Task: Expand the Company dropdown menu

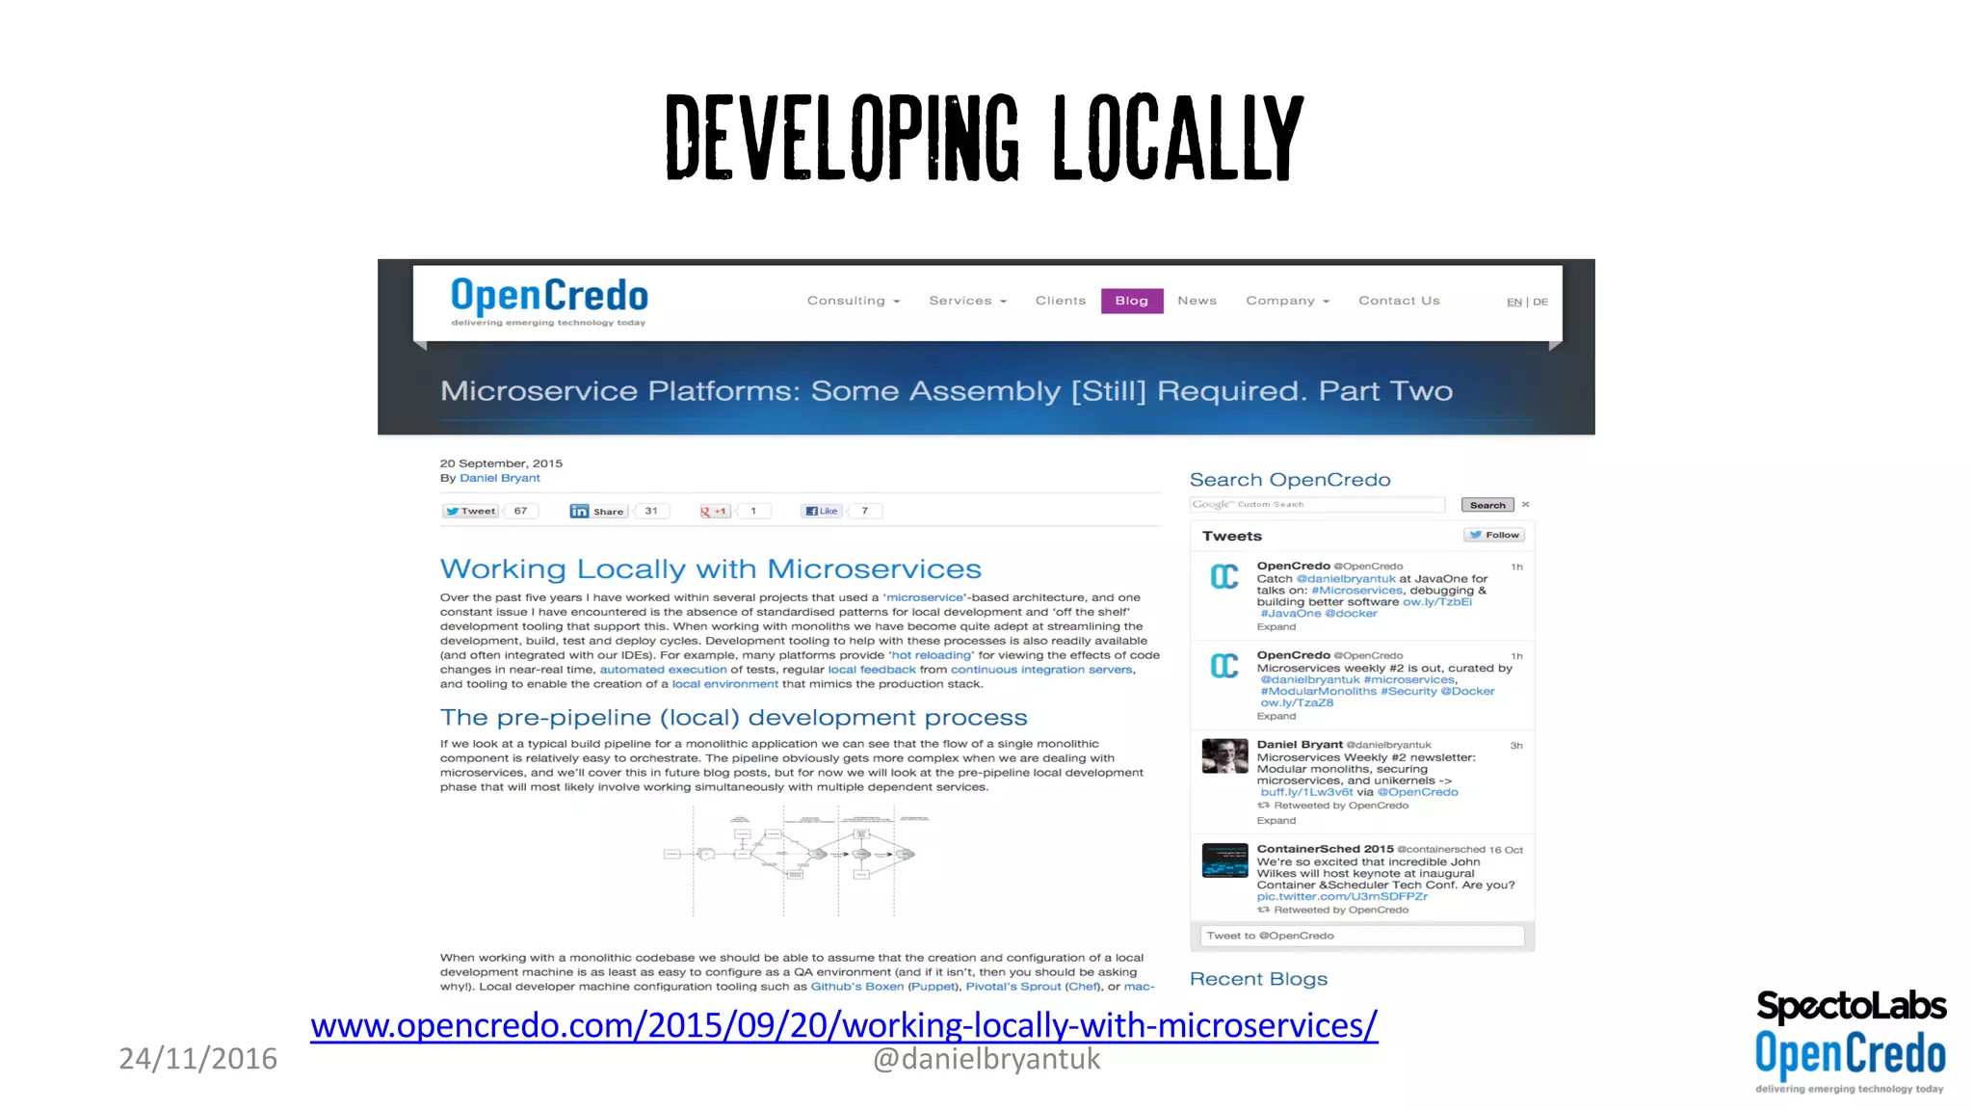Action: (1287, 301)
